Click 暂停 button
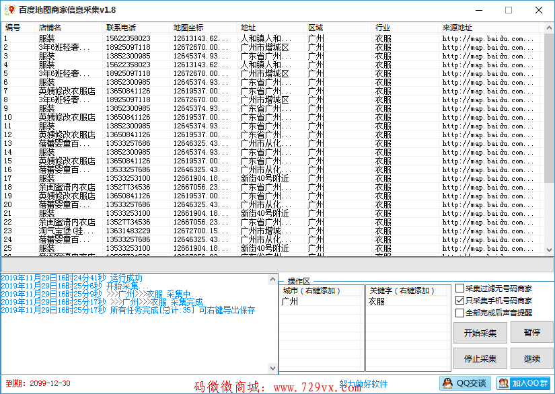555x394 pixels. pos(531,332)
